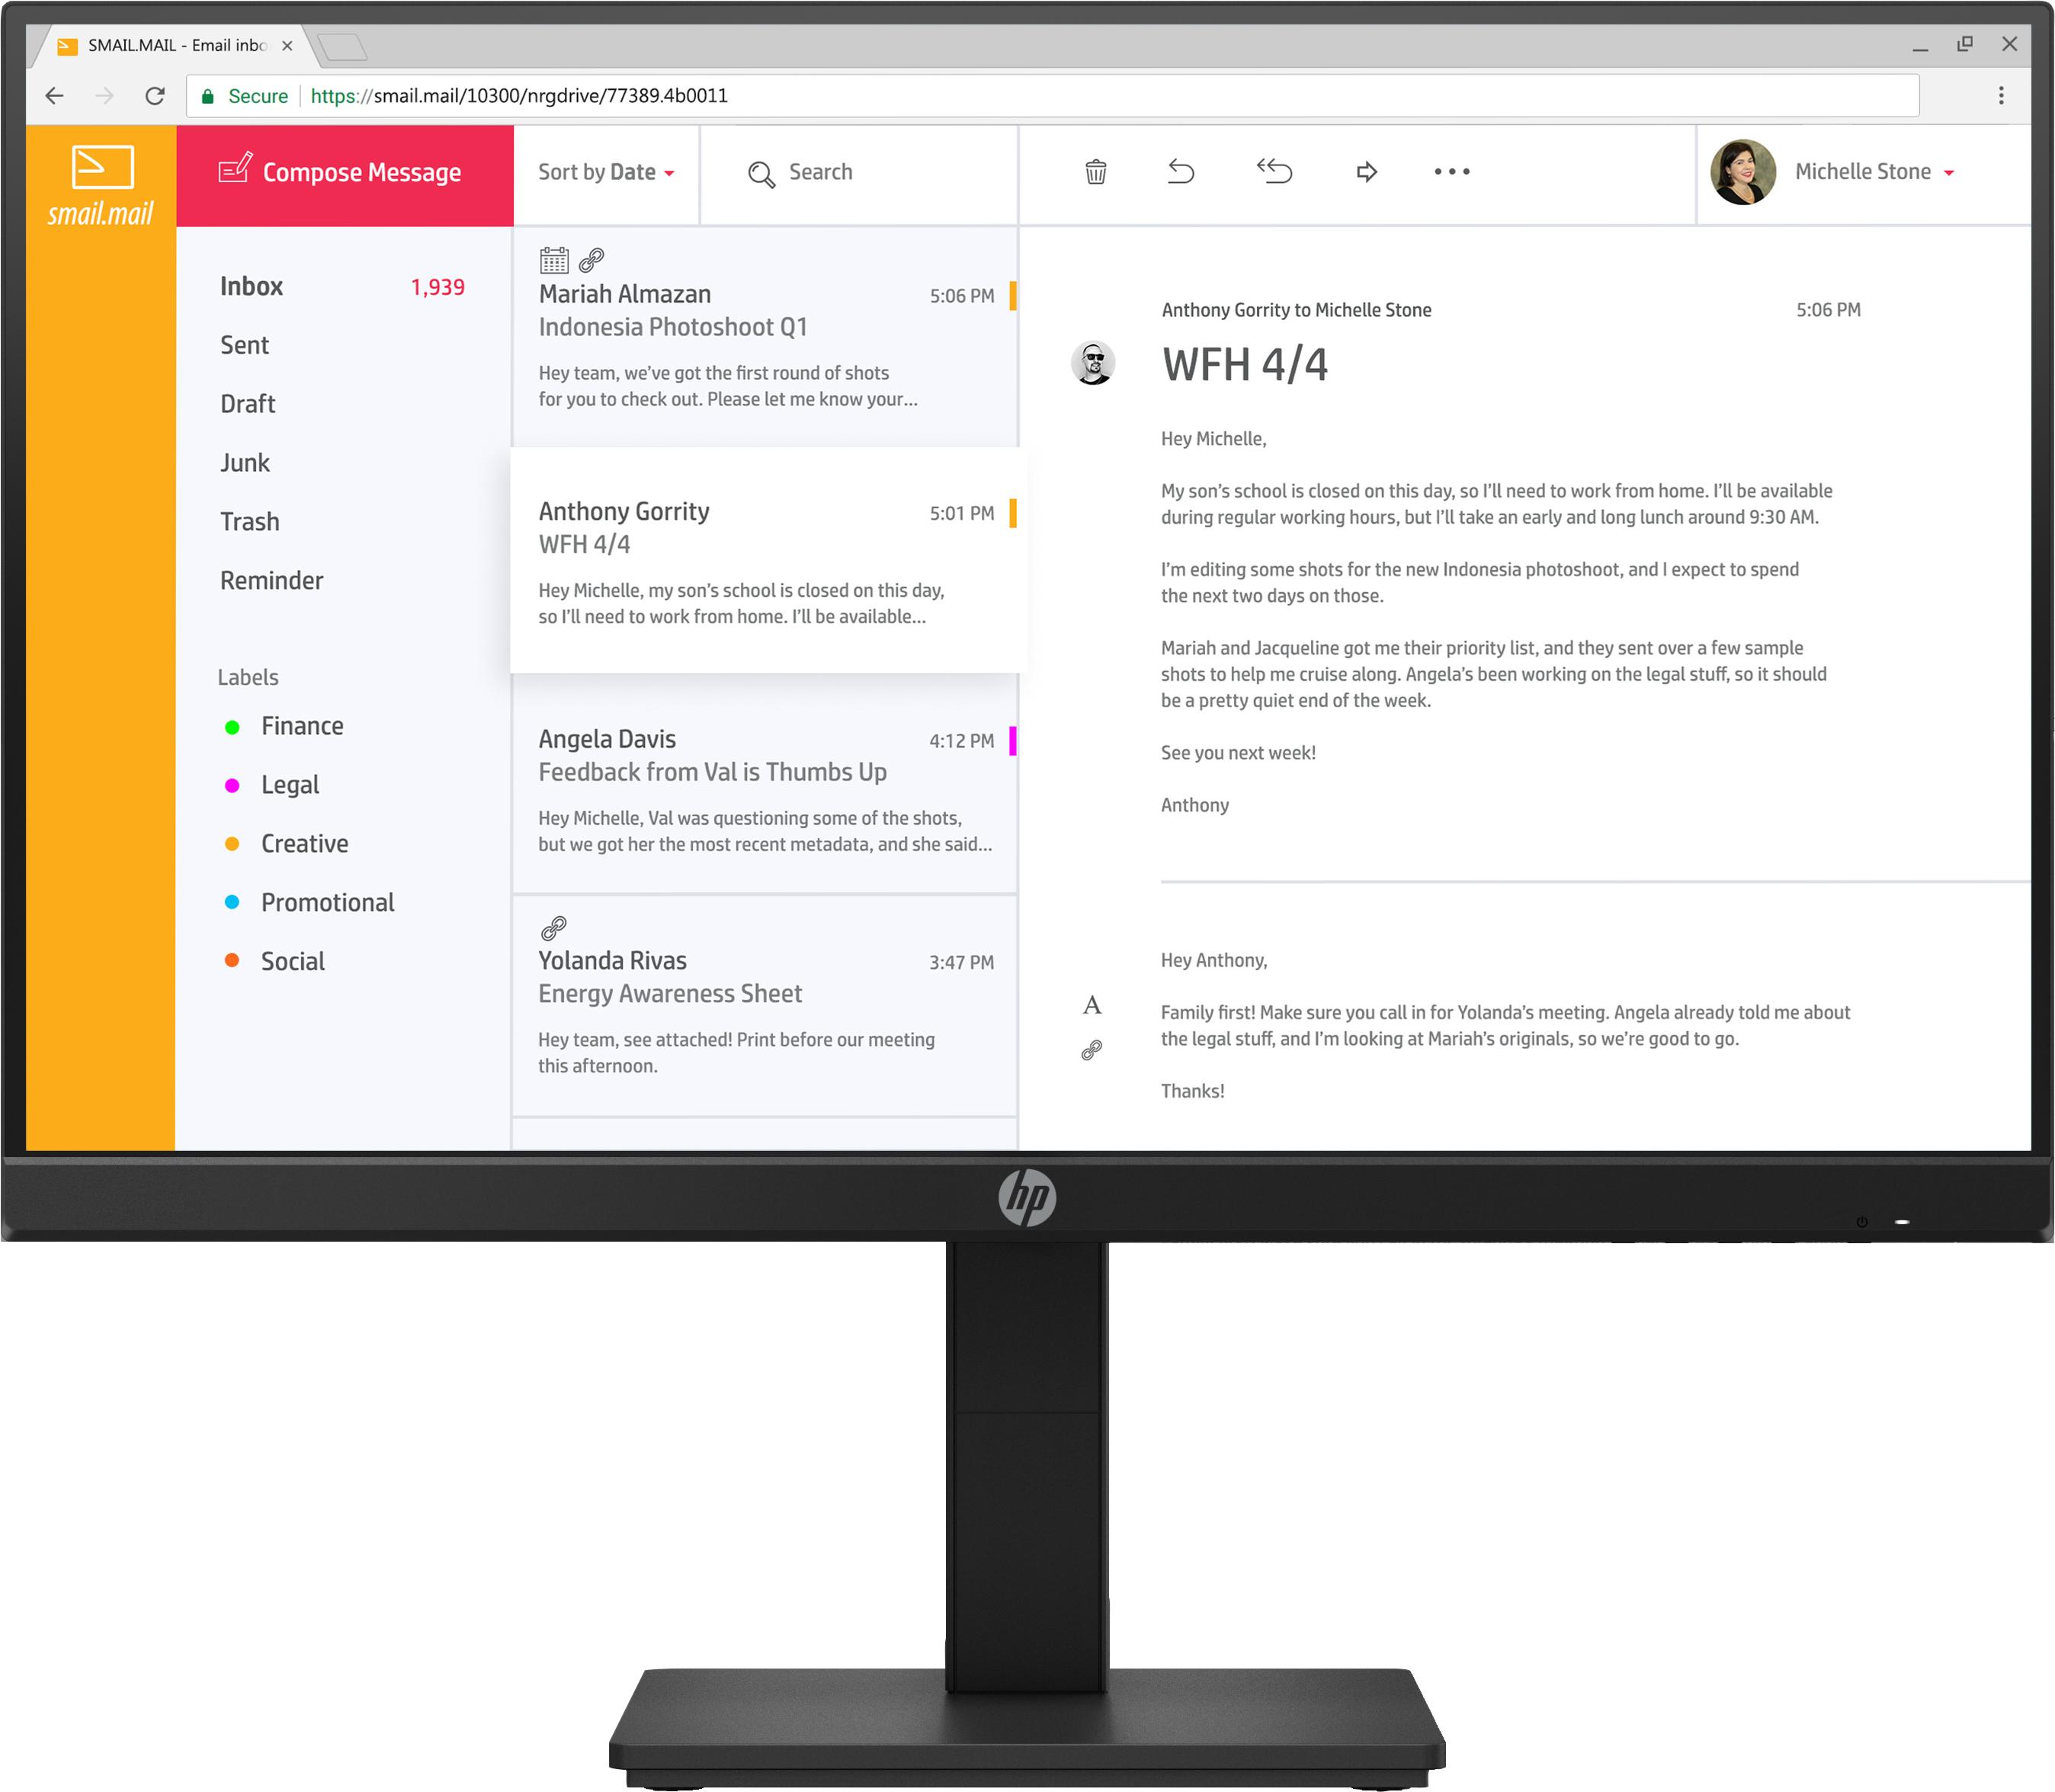Select the Inbox folder in sidebar
The width and height of the screenshot is (2055, 1792).
(250, 285)
